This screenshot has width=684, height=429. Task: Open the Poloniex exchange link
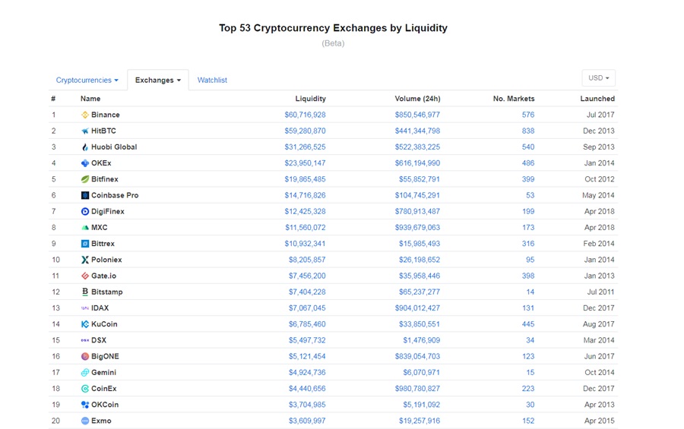tap(106, 260)
